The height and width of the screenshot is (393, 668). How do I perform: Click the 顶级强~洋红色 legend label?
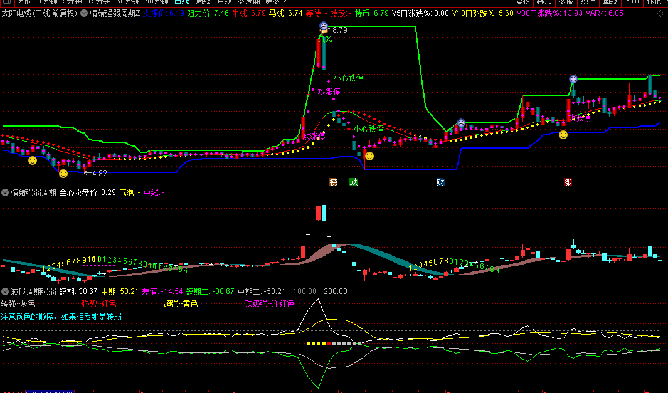coord(270,303)
